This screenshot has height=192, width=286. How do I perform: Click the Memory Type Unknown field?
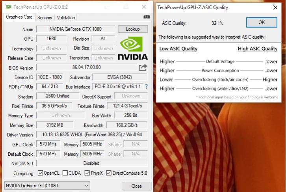click(61, 116)
